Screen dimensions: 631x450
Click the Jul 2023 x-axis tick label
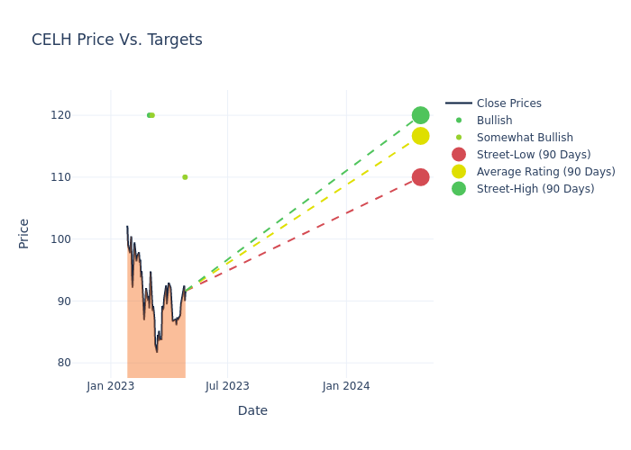tap(227, 386)
